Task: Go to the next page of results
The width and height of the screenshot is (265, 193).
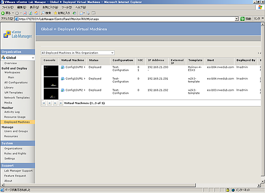Action: pos(55,103)
